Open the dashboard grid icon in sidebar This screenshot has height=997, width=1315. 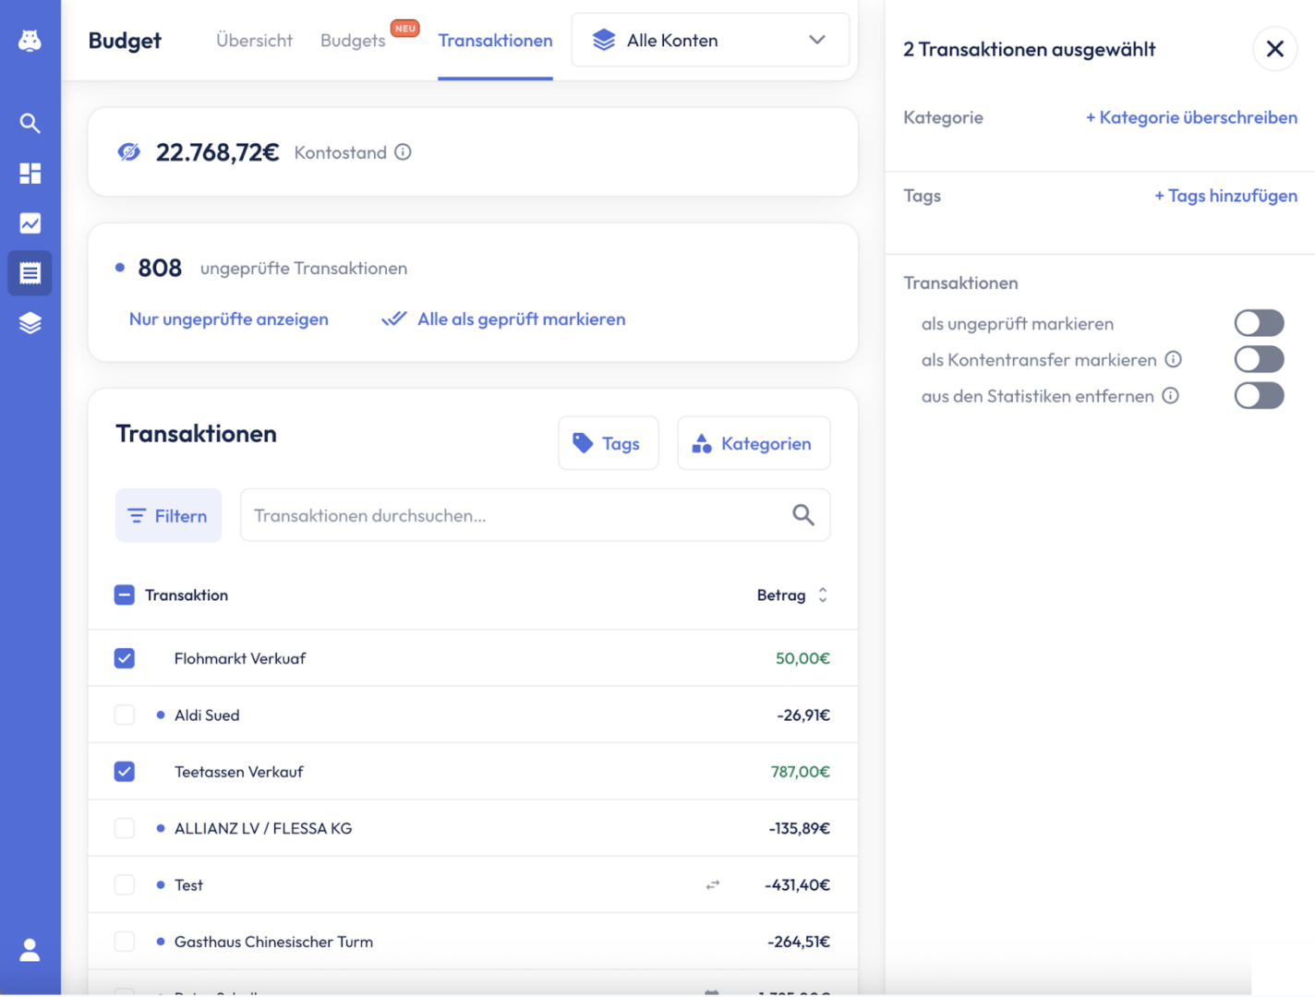point(30,174)
